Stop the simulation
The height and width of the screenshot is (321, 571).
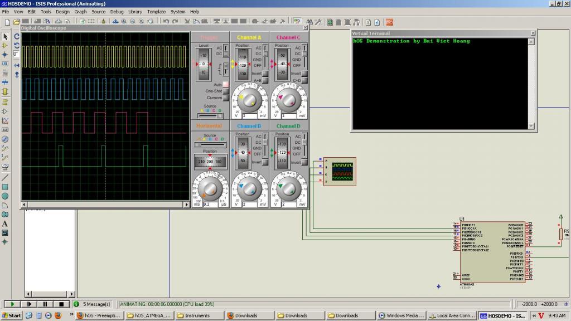61,304
